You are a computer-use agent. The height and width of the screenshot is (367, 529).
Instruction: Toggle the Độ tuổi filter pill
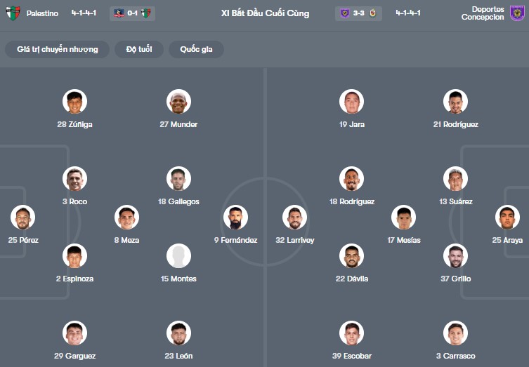click(139, 49)
